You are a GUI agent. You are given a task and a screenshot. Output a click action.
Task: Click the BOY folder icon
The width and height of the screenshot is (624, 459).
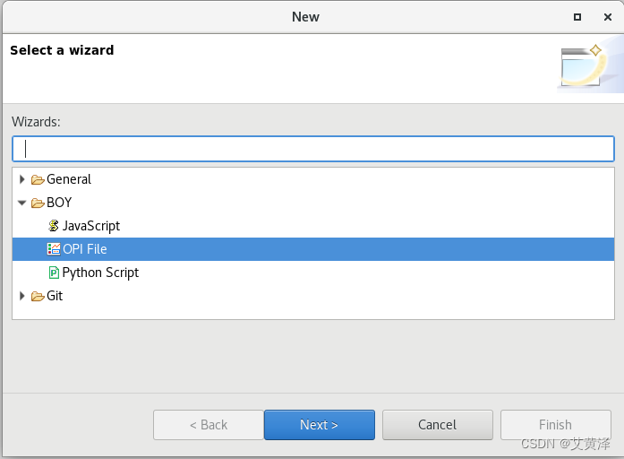[x=38, y=204]
